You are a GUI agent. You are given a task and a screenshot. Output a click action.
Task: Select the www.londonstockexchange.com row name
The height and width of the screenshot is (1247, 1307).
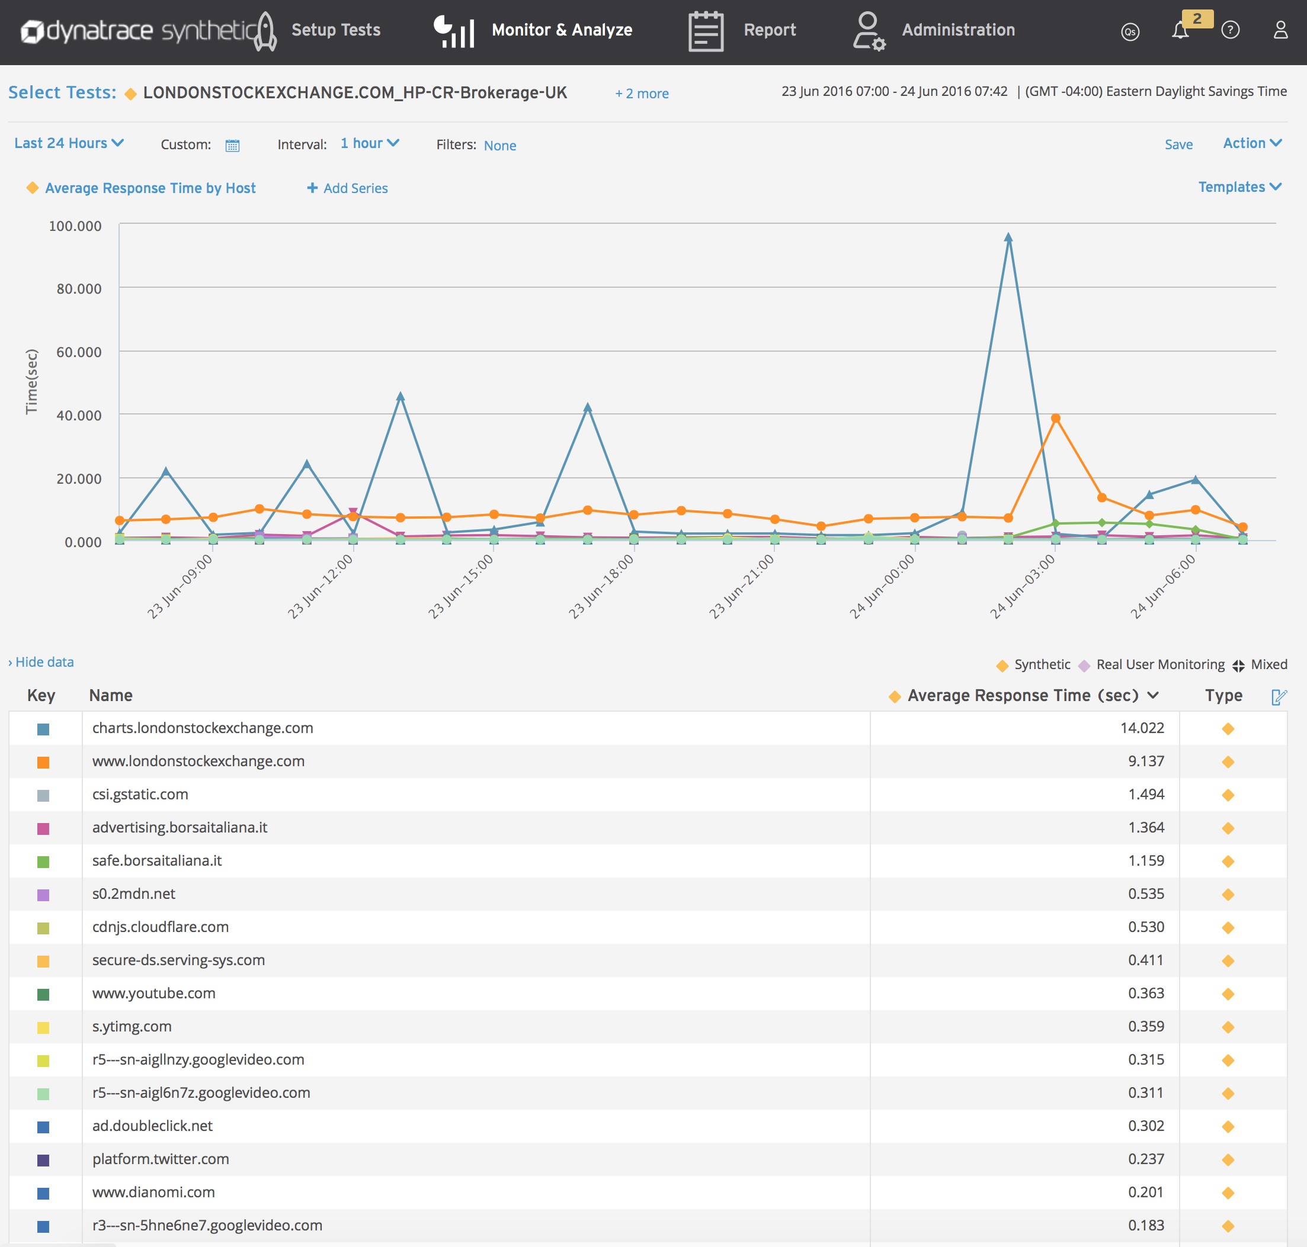[x=198, y=761]
